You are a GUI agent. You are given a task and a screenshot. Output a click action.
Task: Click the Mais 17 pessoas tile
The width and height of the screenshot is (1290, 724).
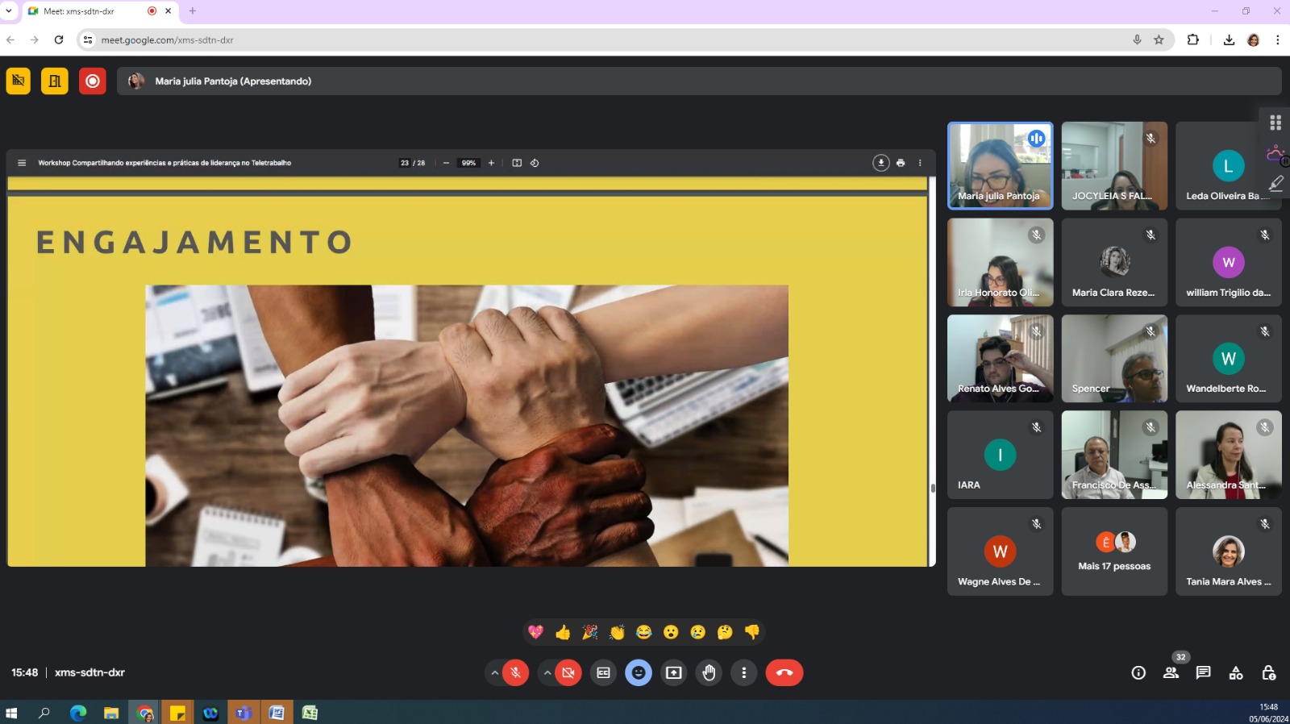tap(1114, 551)
